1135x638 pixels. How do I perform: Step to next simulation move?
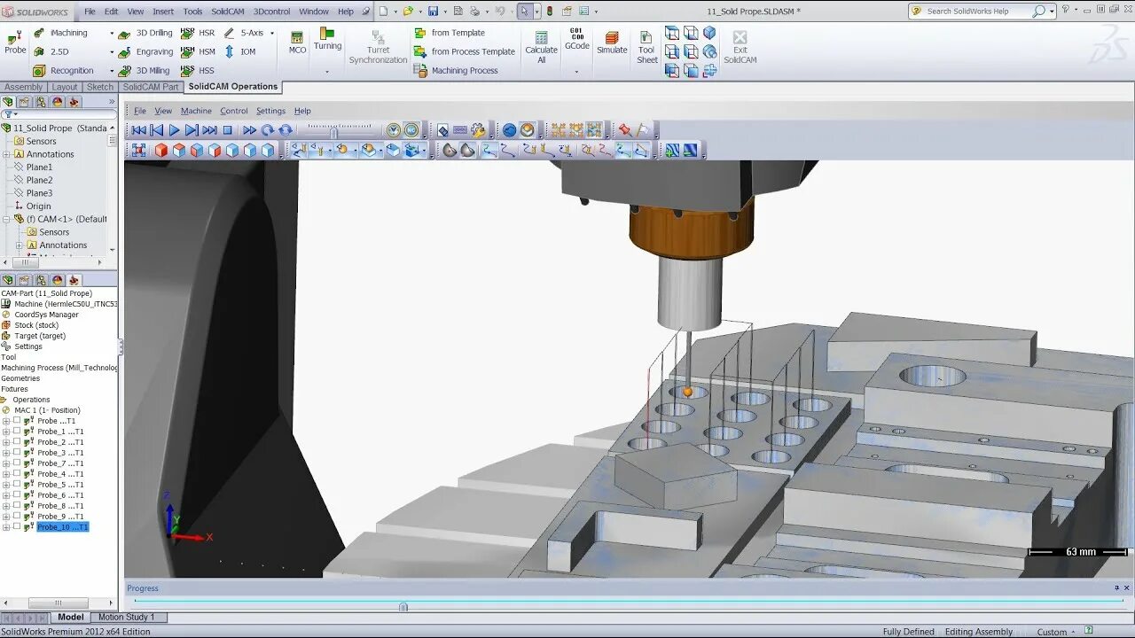(x=192, y=130)
